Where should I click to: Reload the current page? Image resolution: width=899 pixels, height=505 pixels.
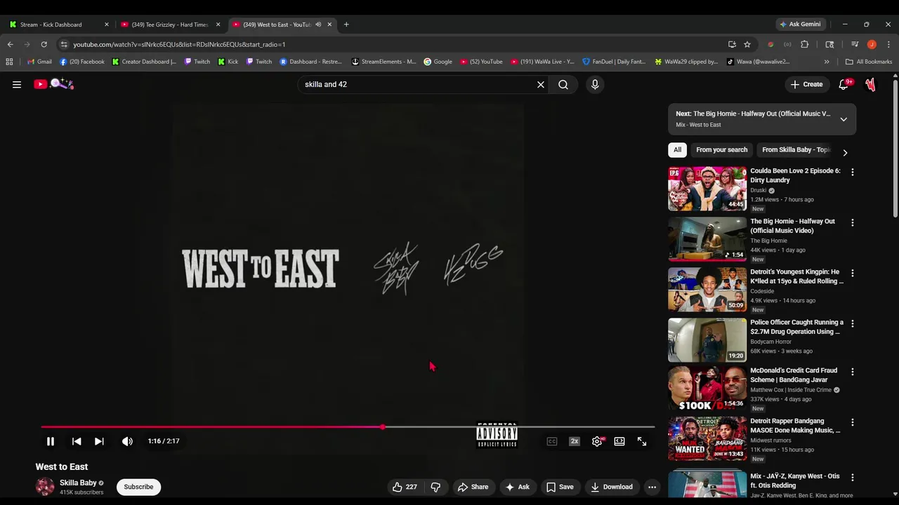pos(44,44)
